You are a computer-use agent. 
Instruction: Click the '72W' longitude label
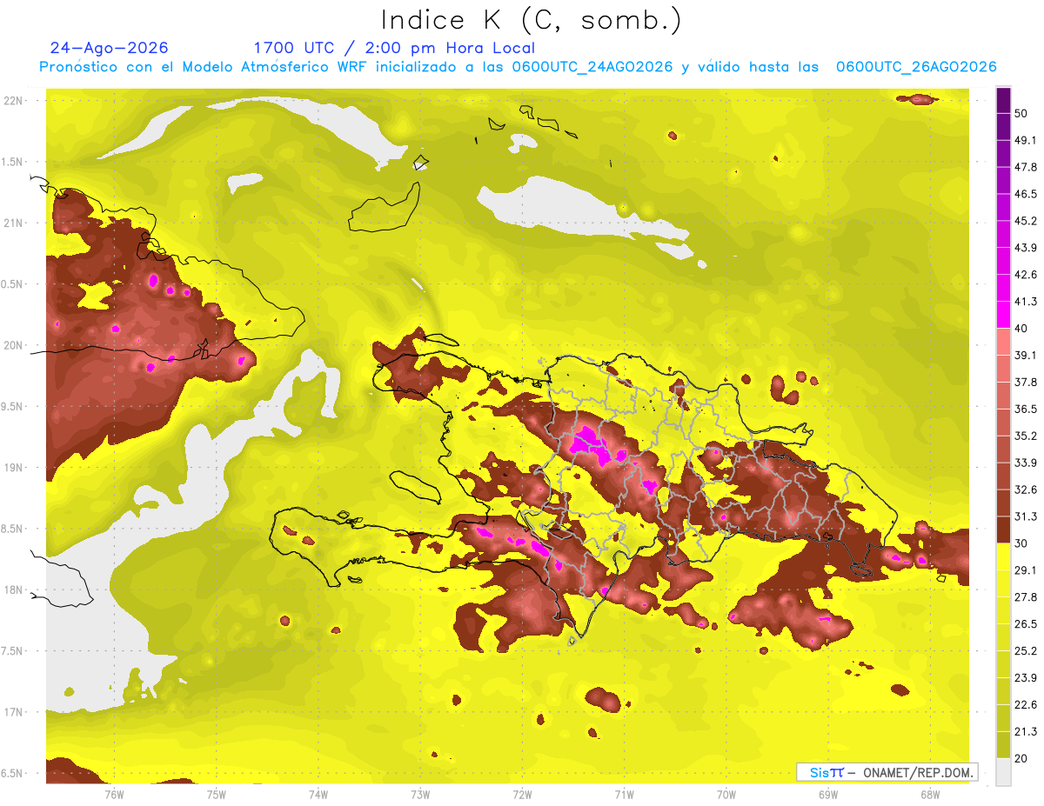[522, 794]
